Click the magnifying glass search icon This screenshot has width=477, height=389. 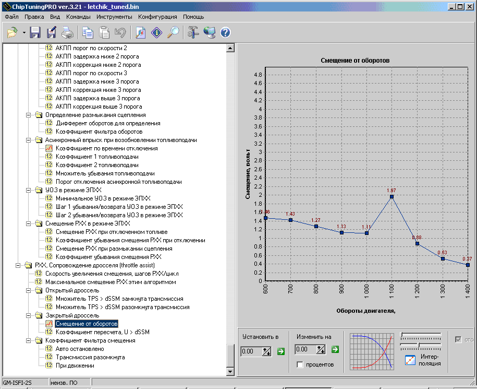[x=173, y=33]
